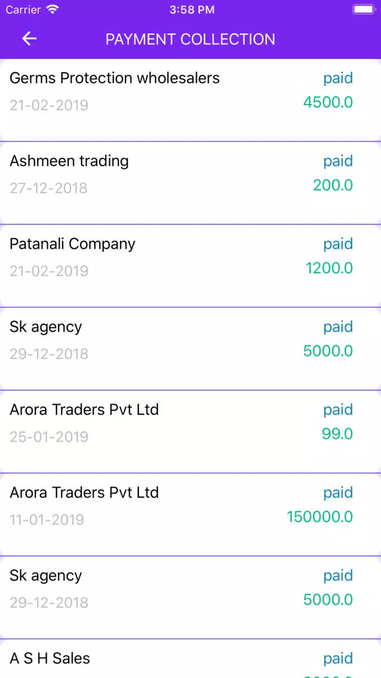Tap the date 21-02-2019 under Germs Protection
Viewport: 381px width, 678px height.
pyautogui.click(x=49, y=105)
